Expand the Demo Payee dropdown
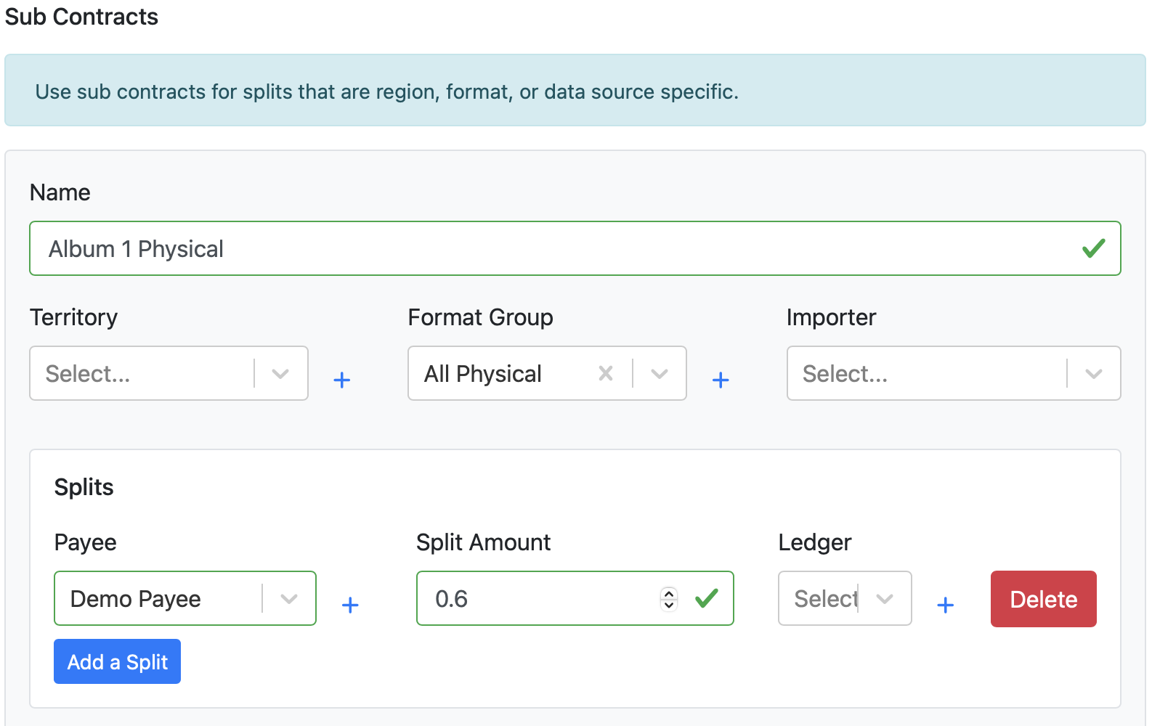The width and height of the screenshot is (1152, 726). pyautogui.click(x=289, y=599)
